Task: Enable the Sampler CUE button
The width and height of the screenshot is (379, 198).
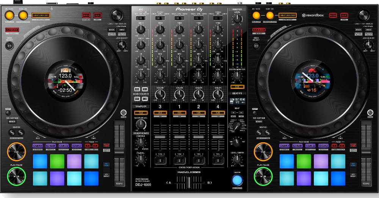Action: [x=141, y=113]
